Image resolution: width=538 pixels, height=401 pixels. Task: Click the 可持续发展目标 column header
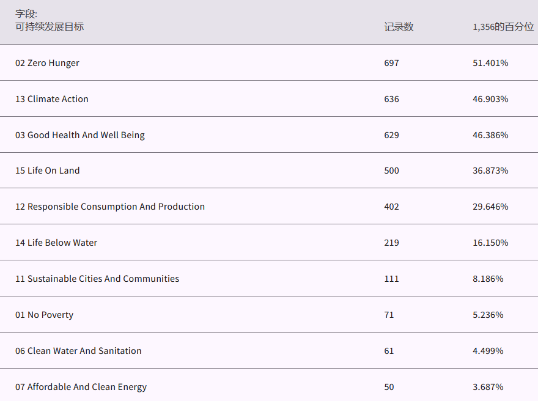(x=50, y=27)
